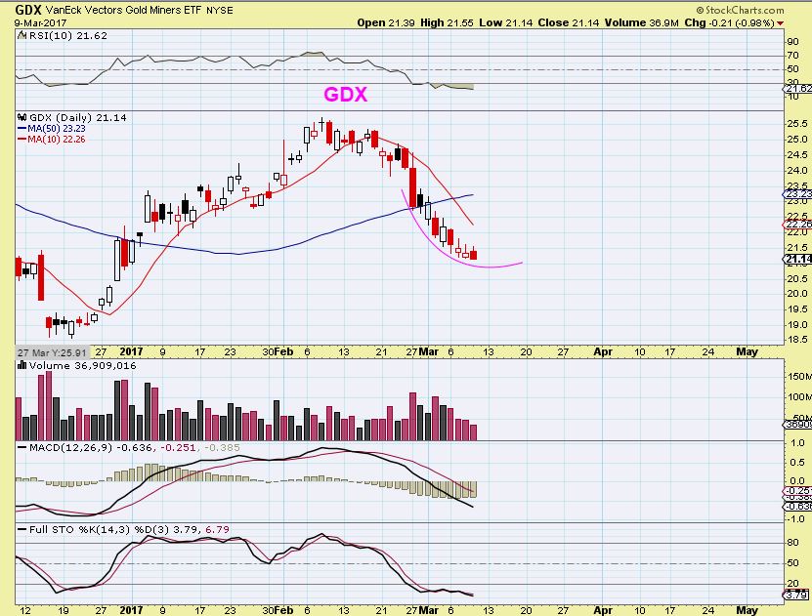The height and width of the screenshot is (616, 812).
Task: Click the Full STO legend line marker
Action: [x=22, y=530]
